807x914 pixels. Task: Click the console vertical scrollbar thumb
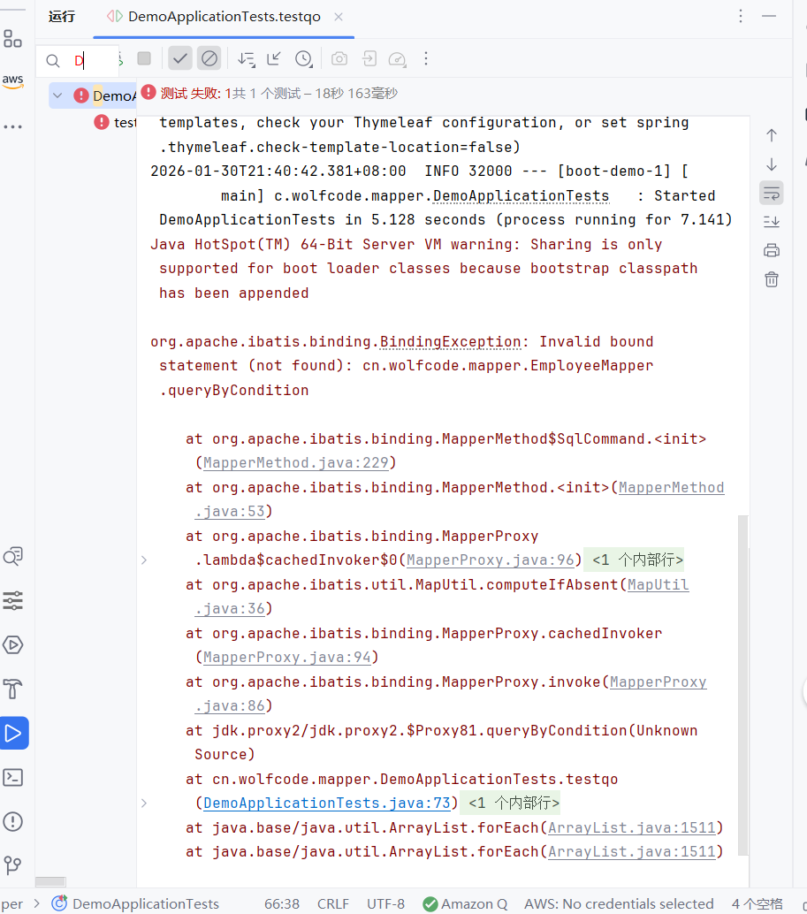pyautogui.click(x=742, y=685)
